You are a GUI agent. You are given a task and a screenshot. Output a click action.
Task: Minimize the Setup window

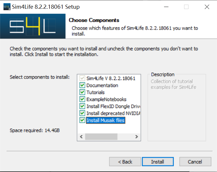point(166,7)
